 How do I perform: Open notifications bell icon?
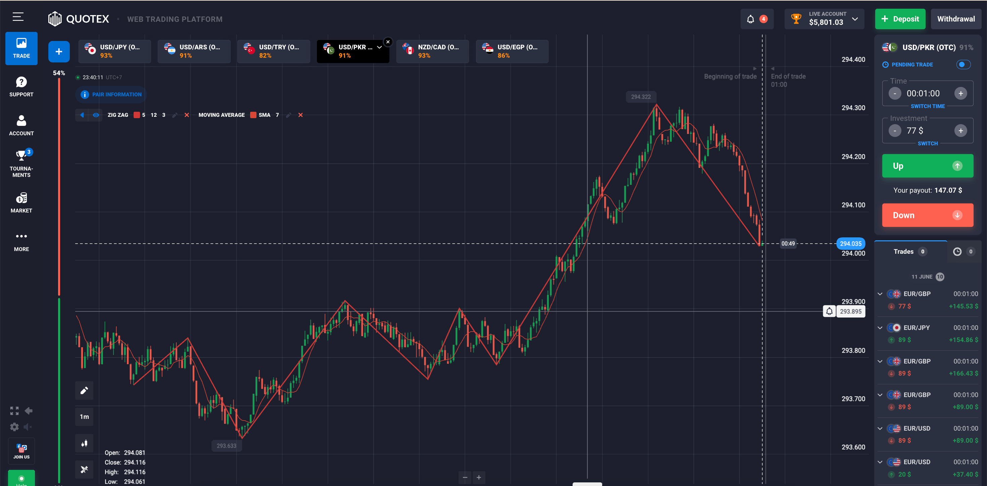(751, 19)
